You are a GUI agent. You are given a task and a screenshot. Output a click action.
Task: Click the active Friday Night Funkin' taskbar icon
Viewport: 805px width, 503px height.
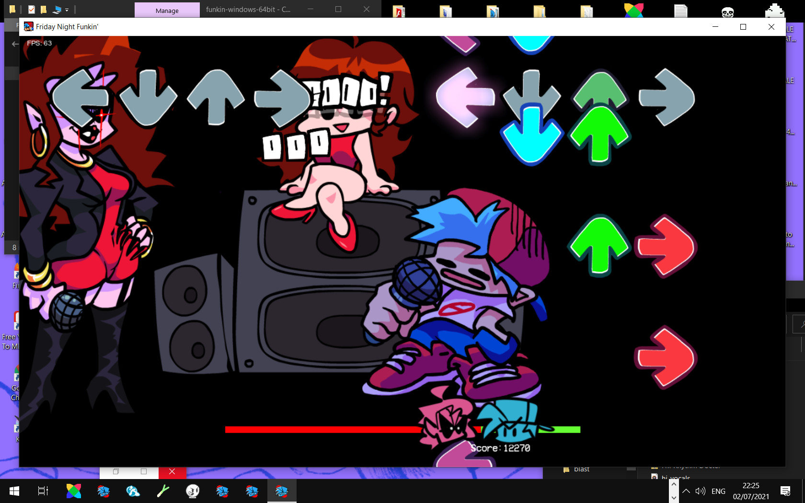pos(281,491)
